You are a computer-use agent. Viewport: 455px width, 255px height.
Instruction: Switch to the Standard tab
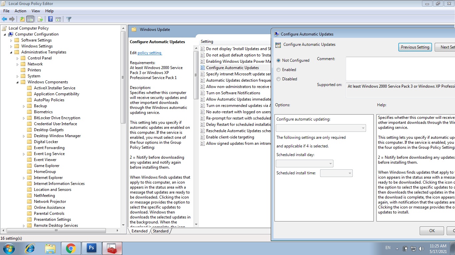coord(161,231)
